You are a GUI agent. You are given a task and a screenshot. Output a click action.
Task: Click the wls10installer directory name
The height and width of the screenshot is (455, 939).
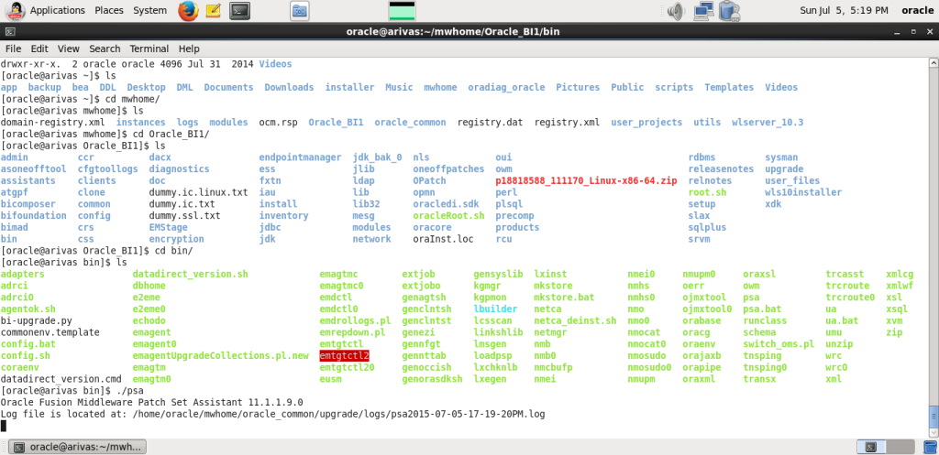(x=803, y=192)
